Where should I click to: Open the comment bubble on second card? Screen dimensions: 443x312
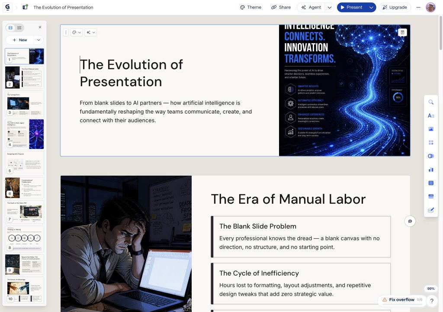point(410,221)
